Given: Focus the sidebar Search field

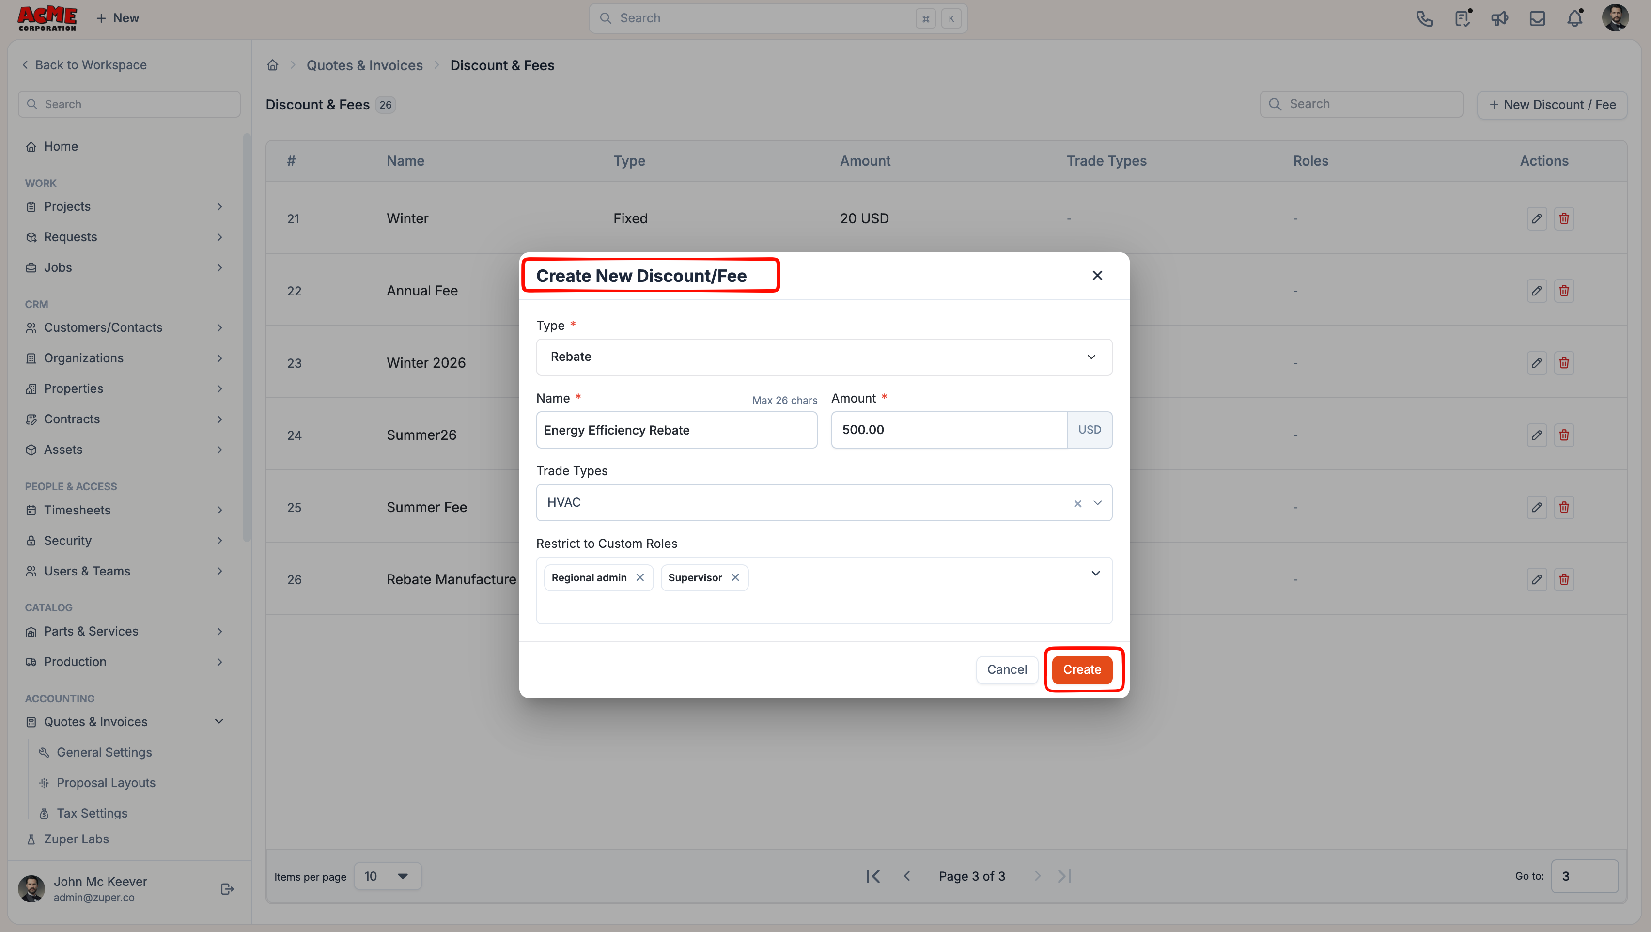Looking at the screenshot, I should pos(129,105).
